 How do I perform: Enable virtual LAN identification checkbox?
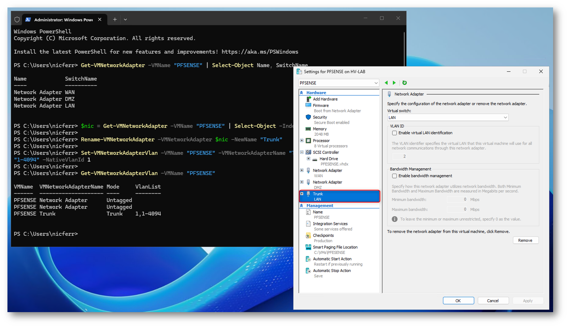click(x=394, y=133)
